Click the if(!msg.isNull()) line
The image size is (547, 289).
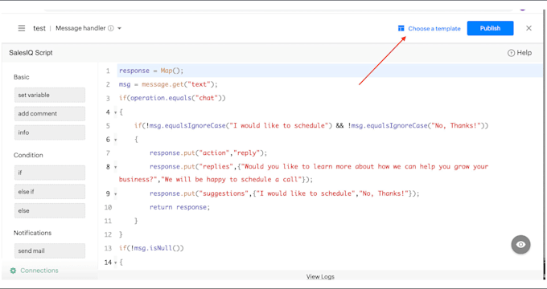tap(151, 248)
